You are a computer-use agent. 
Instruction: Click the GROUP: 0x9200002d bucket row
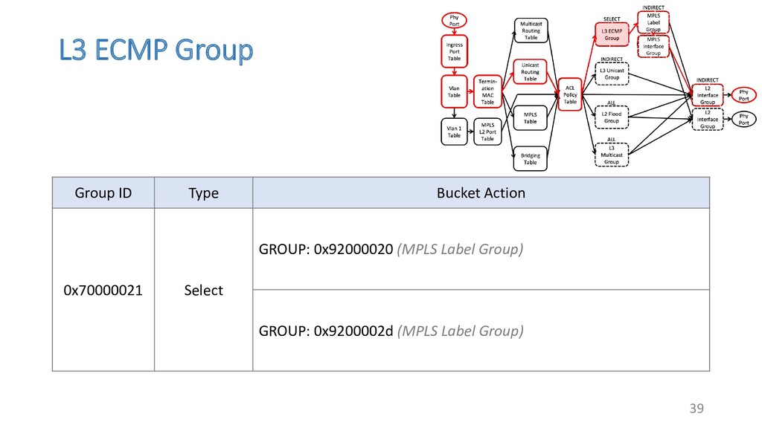[x=481, y=330]
